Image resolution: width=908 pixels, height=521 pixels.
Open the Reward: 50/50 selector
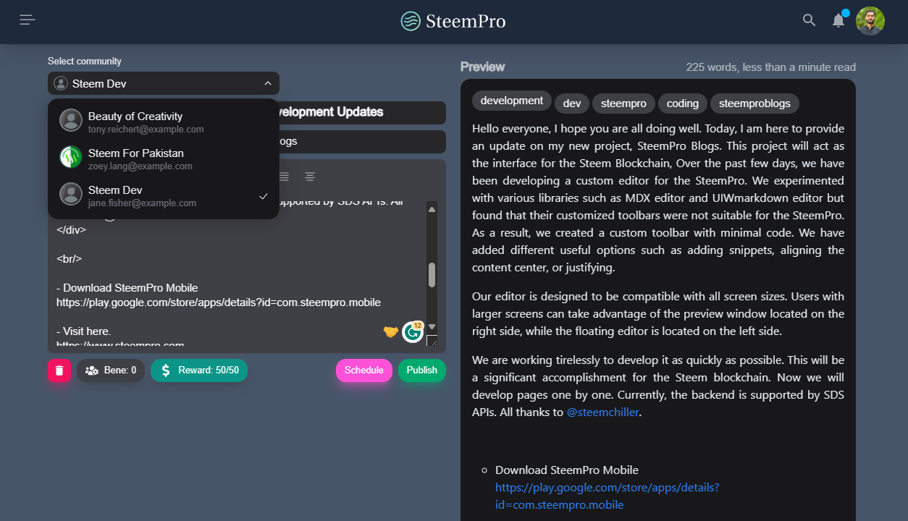click(x=199, y=370)
